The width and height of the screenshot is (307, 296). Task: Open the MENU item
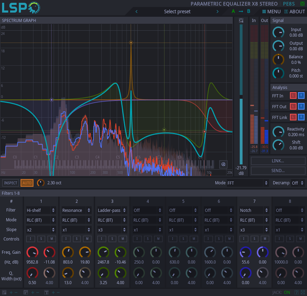click(x=271, y=12)
